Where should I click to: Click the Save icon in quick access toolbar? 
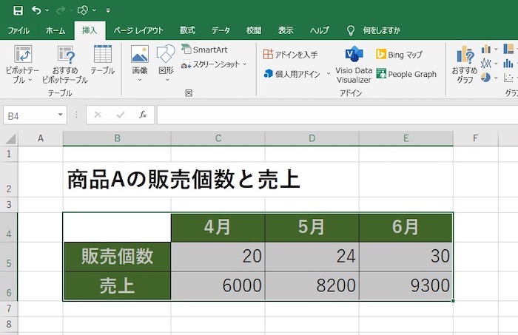click(x=18, y=10)
